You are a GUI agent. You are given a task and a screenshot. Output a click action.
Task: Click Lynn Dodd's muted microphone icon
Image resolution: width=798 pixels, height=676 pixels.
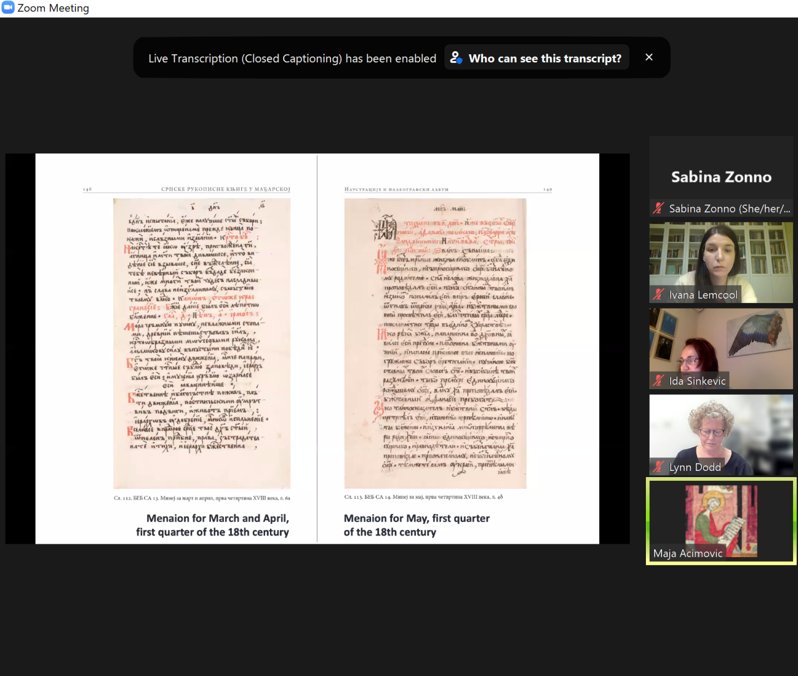tap(658, 466)
